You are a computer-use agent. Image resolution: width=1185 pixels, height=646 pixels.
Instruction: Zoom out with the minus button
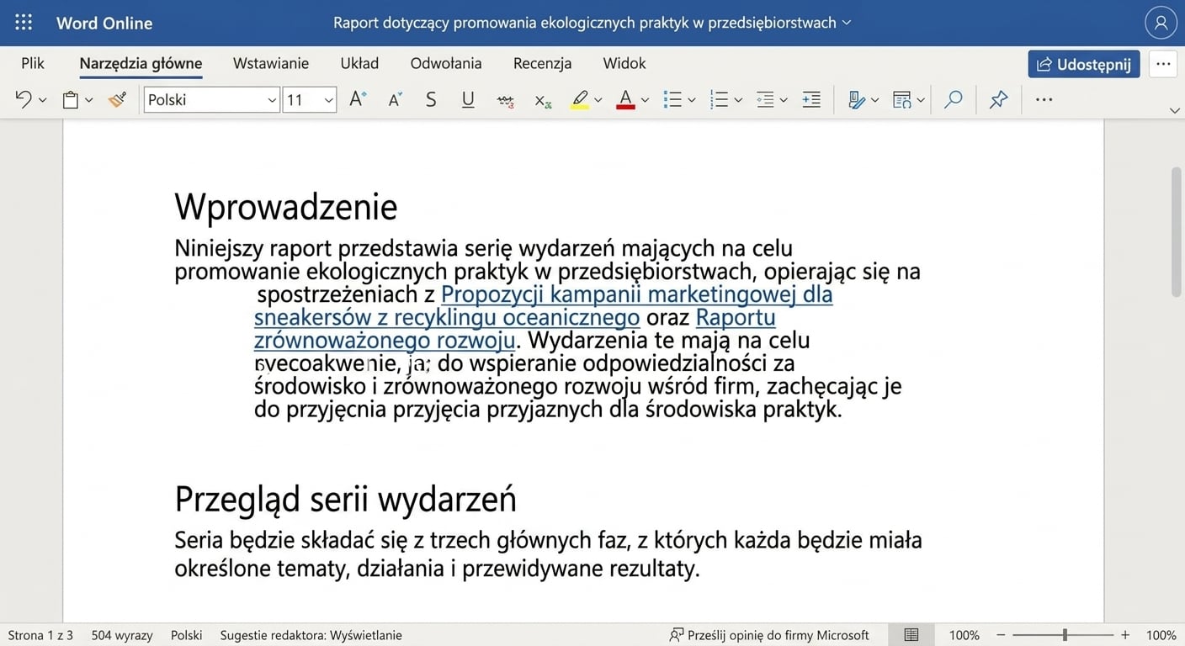(x=1001, y=635)
